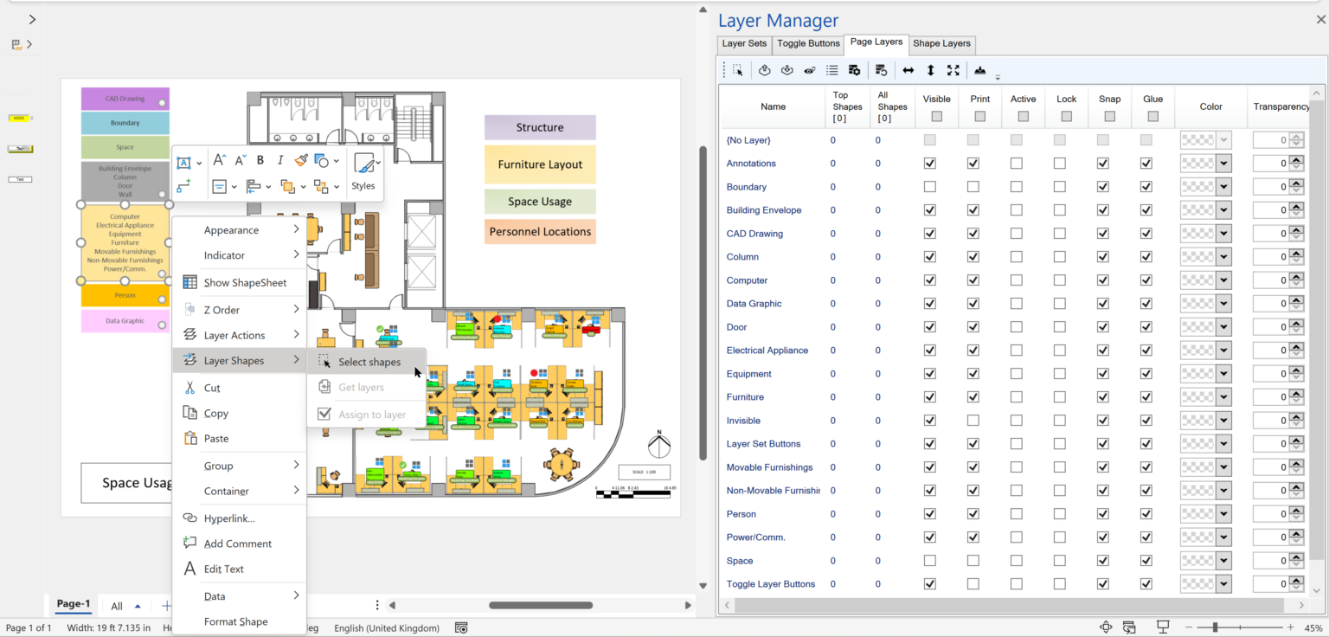
Task: Apply Bold formatting from the floating toolbar
Action: click(260, 160)
